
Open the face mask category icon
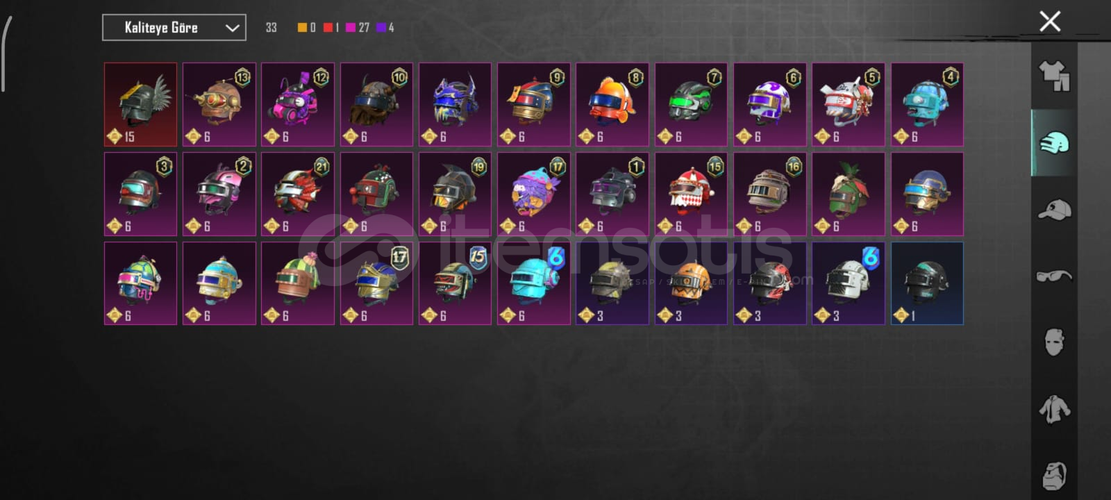[1054, 342]
